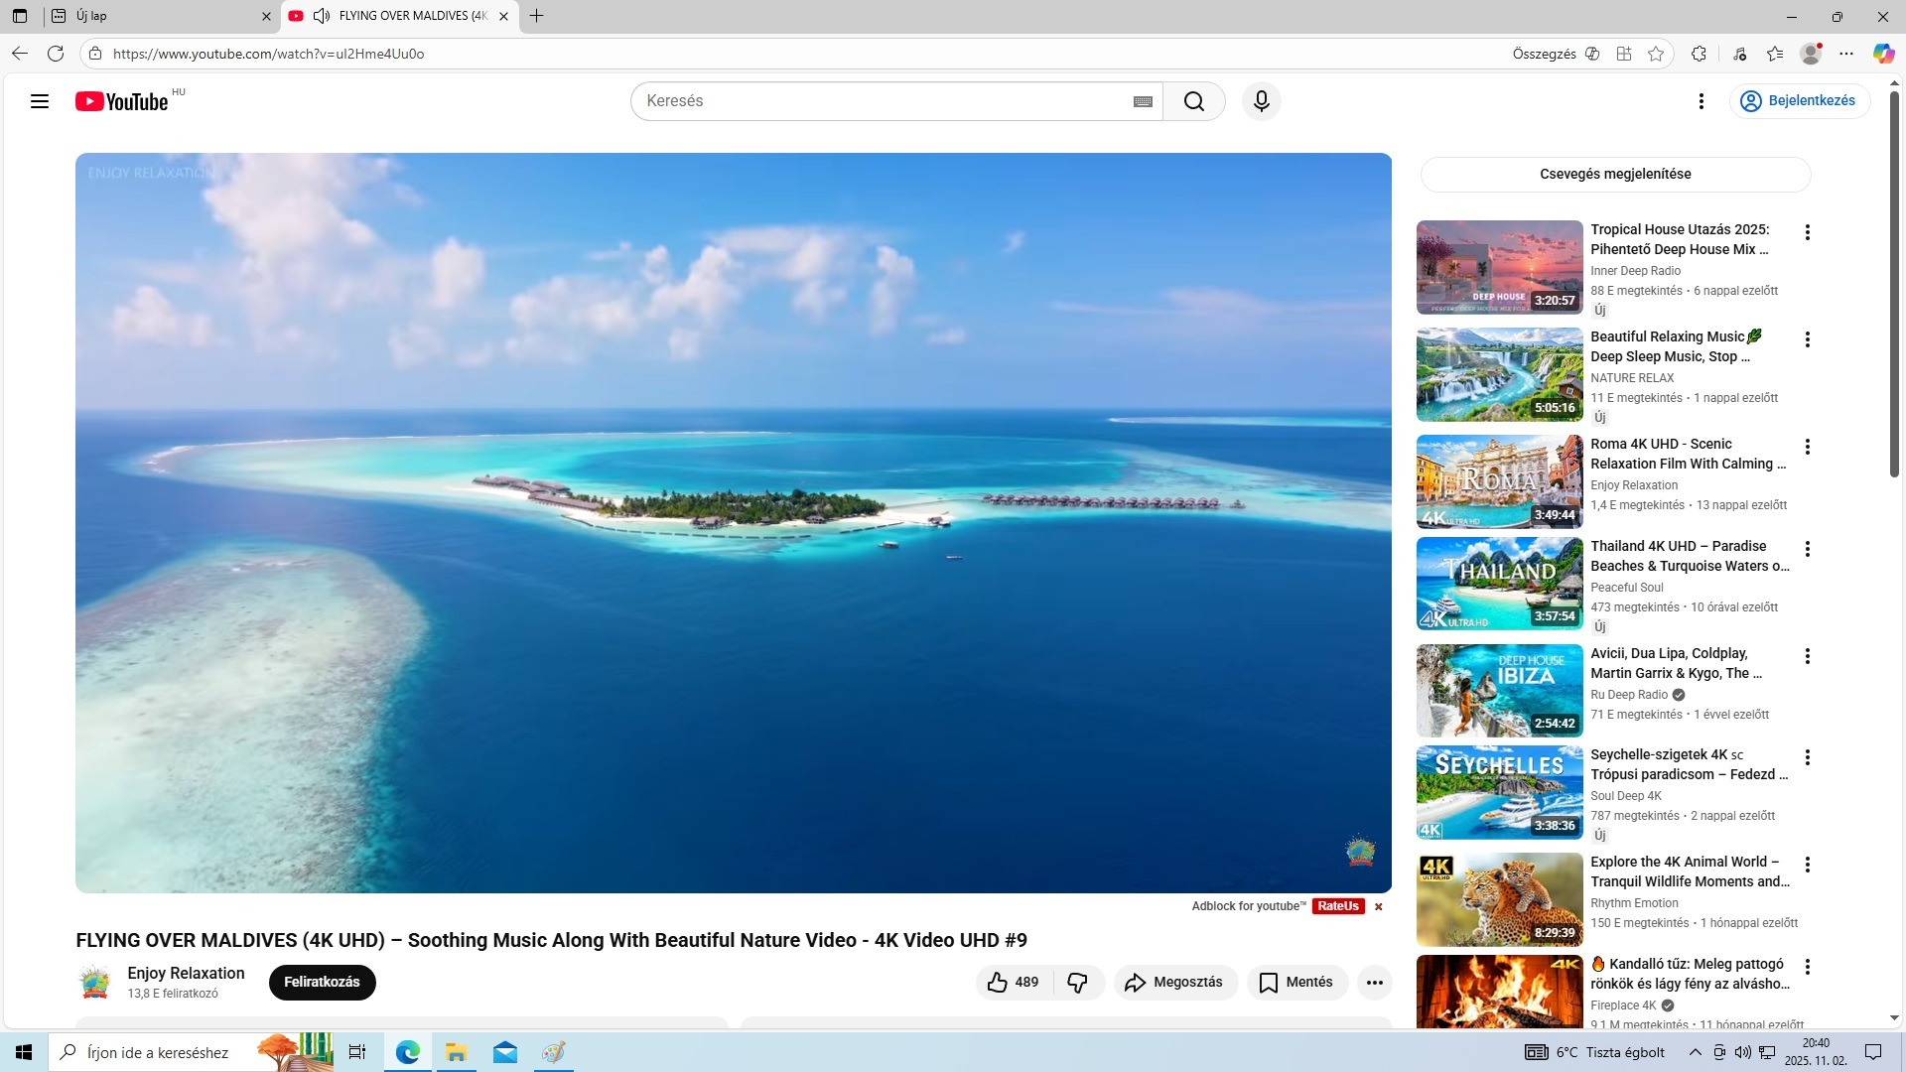1906x1072 pixels.
Task: Open the on-screen keyboard icon in search box
Action: click(x=1143, y=101)
